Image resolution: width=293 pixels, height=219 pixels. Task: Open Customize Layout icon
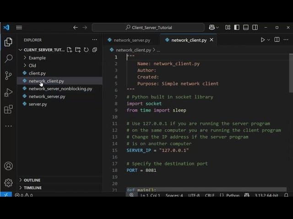pos(228,27)
